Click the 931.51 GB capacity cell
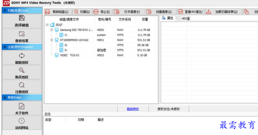258x135 pixels. [144, 40]
